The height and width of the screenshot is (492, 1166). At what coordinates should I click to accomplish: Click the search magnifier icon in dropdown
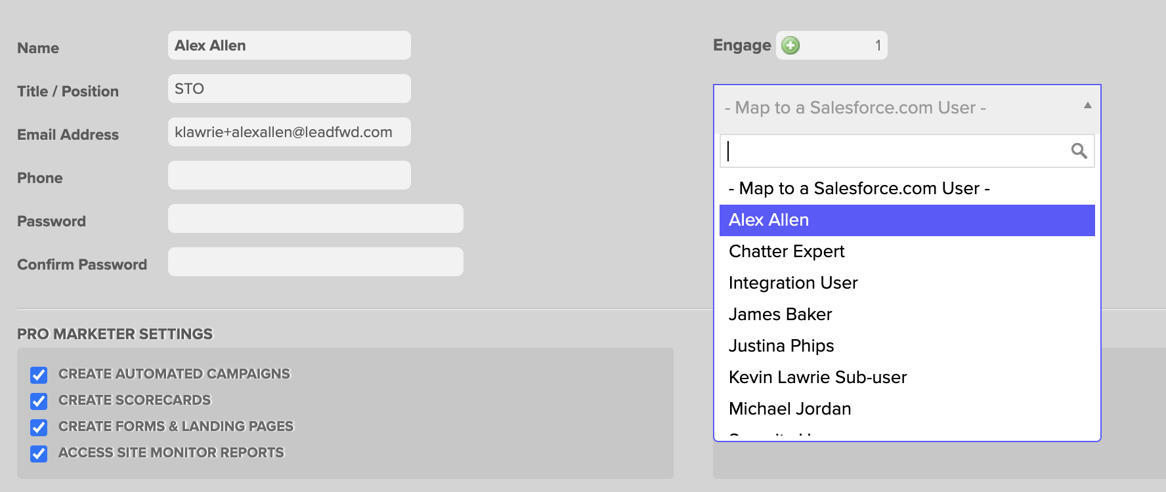tap(1079, 151)
